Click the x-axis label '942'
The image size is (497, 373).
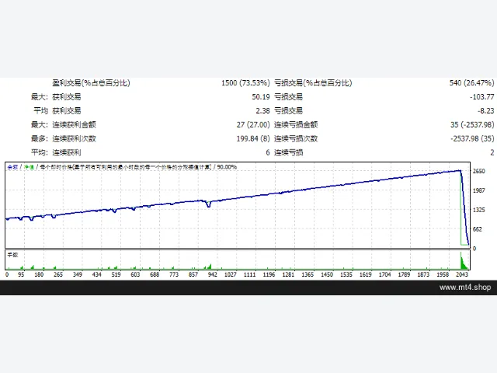[213, 274]
